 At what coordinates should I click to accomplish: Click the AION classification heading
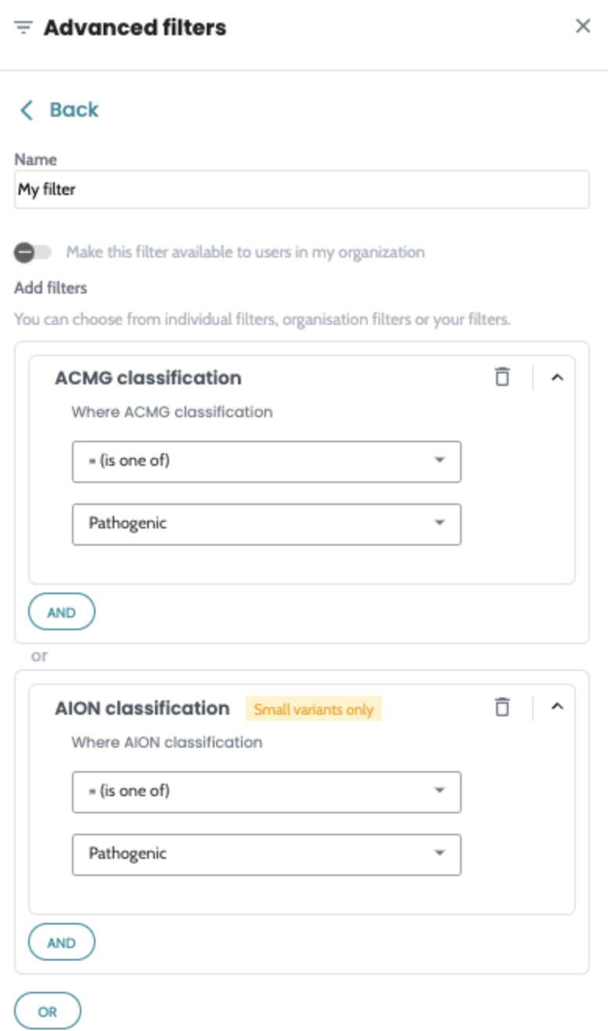pyautogui.click(x=142, y=708)
